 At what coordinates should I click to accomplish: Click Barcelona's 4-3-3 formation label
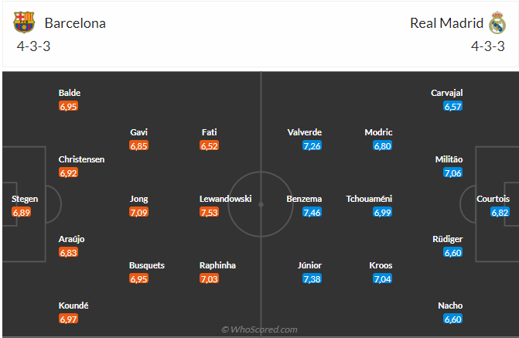(33, 45)
